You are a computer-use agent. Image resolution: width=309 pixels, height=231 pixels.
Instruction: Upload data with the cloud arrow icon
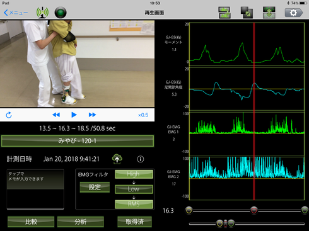tap(117, 159)
